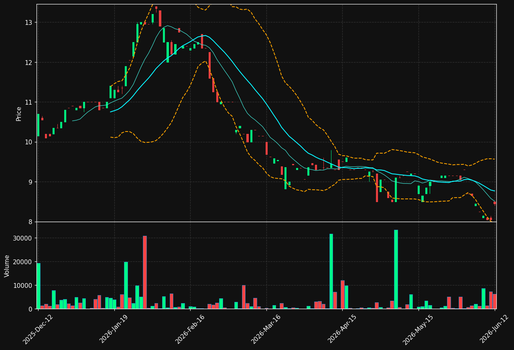Screen dimensions: 514x350
Task: Click the volume tick label 30000
Action: [23, 238]
